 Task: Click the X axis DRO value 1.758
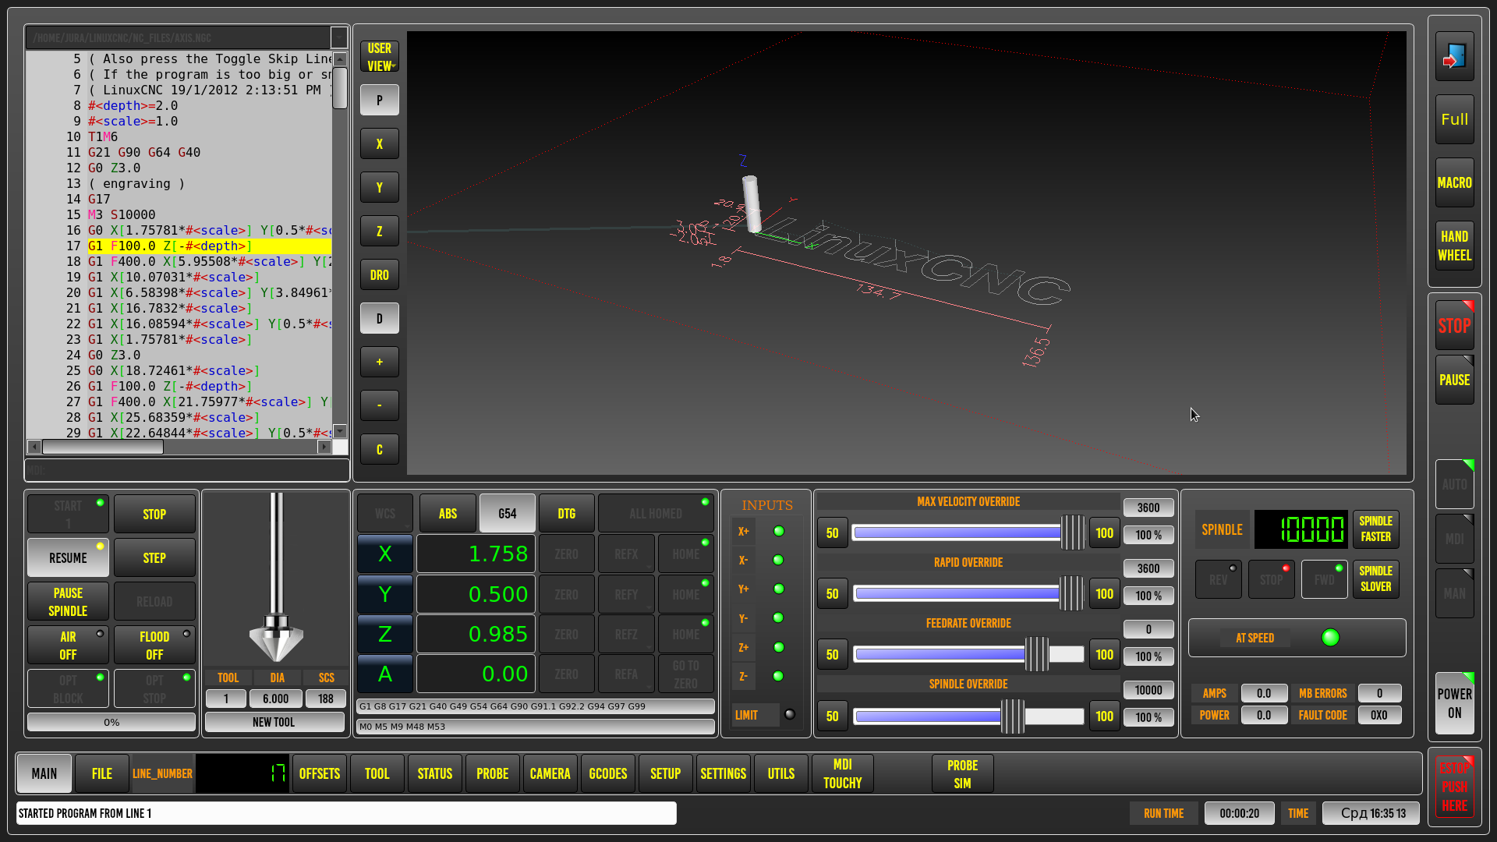point(476,554)
